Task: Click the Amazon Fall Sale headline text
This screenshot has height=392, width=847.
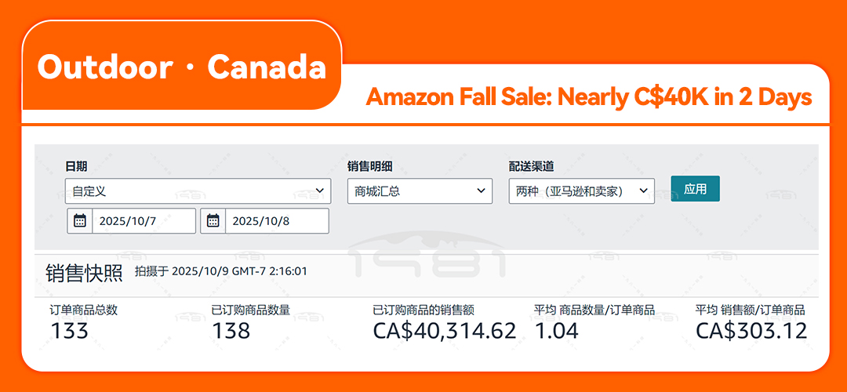Action: 588,97
